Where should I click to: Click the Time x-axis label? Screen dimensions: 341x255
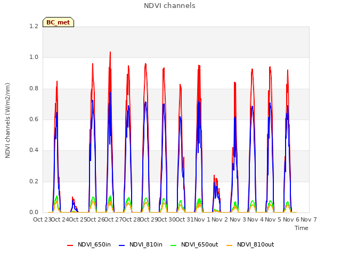302,228
